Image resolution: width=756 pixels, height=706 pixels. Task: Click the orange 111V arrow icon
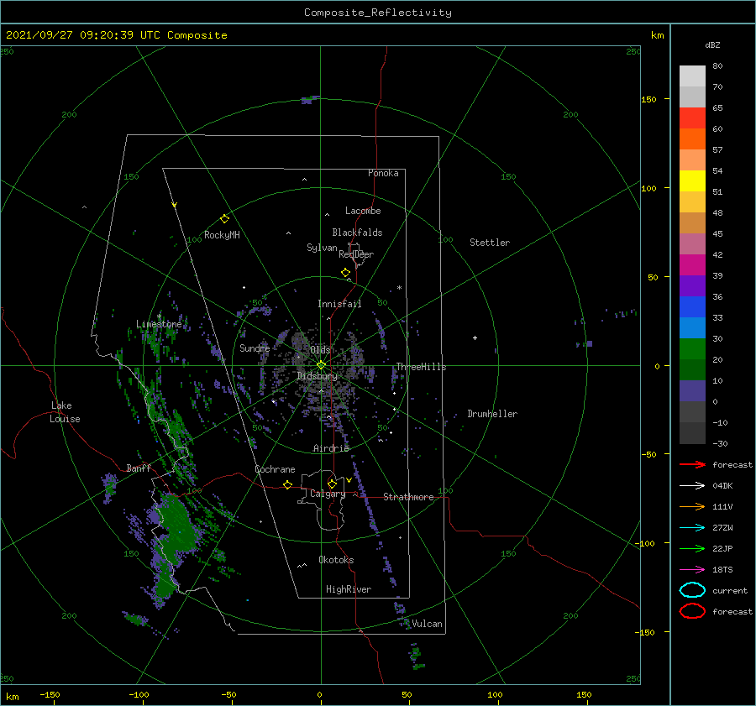pyautogui.click(x=692, y=506)
